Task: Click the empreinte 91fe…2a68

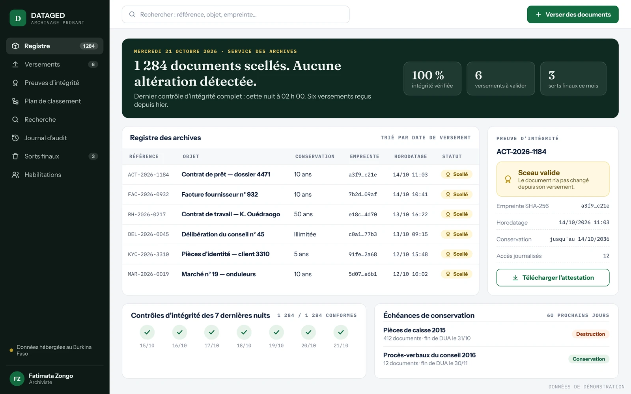Action: tap(363, 255)
